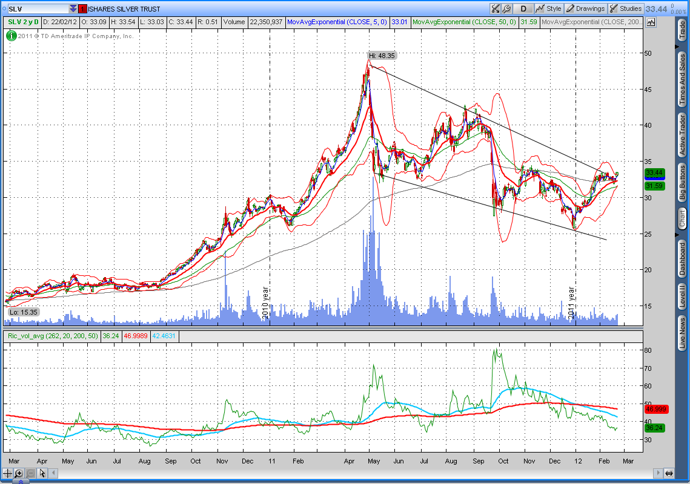The image size is (690, 484).
Task: Click in the SLV symbol input field
Action: 36,8
